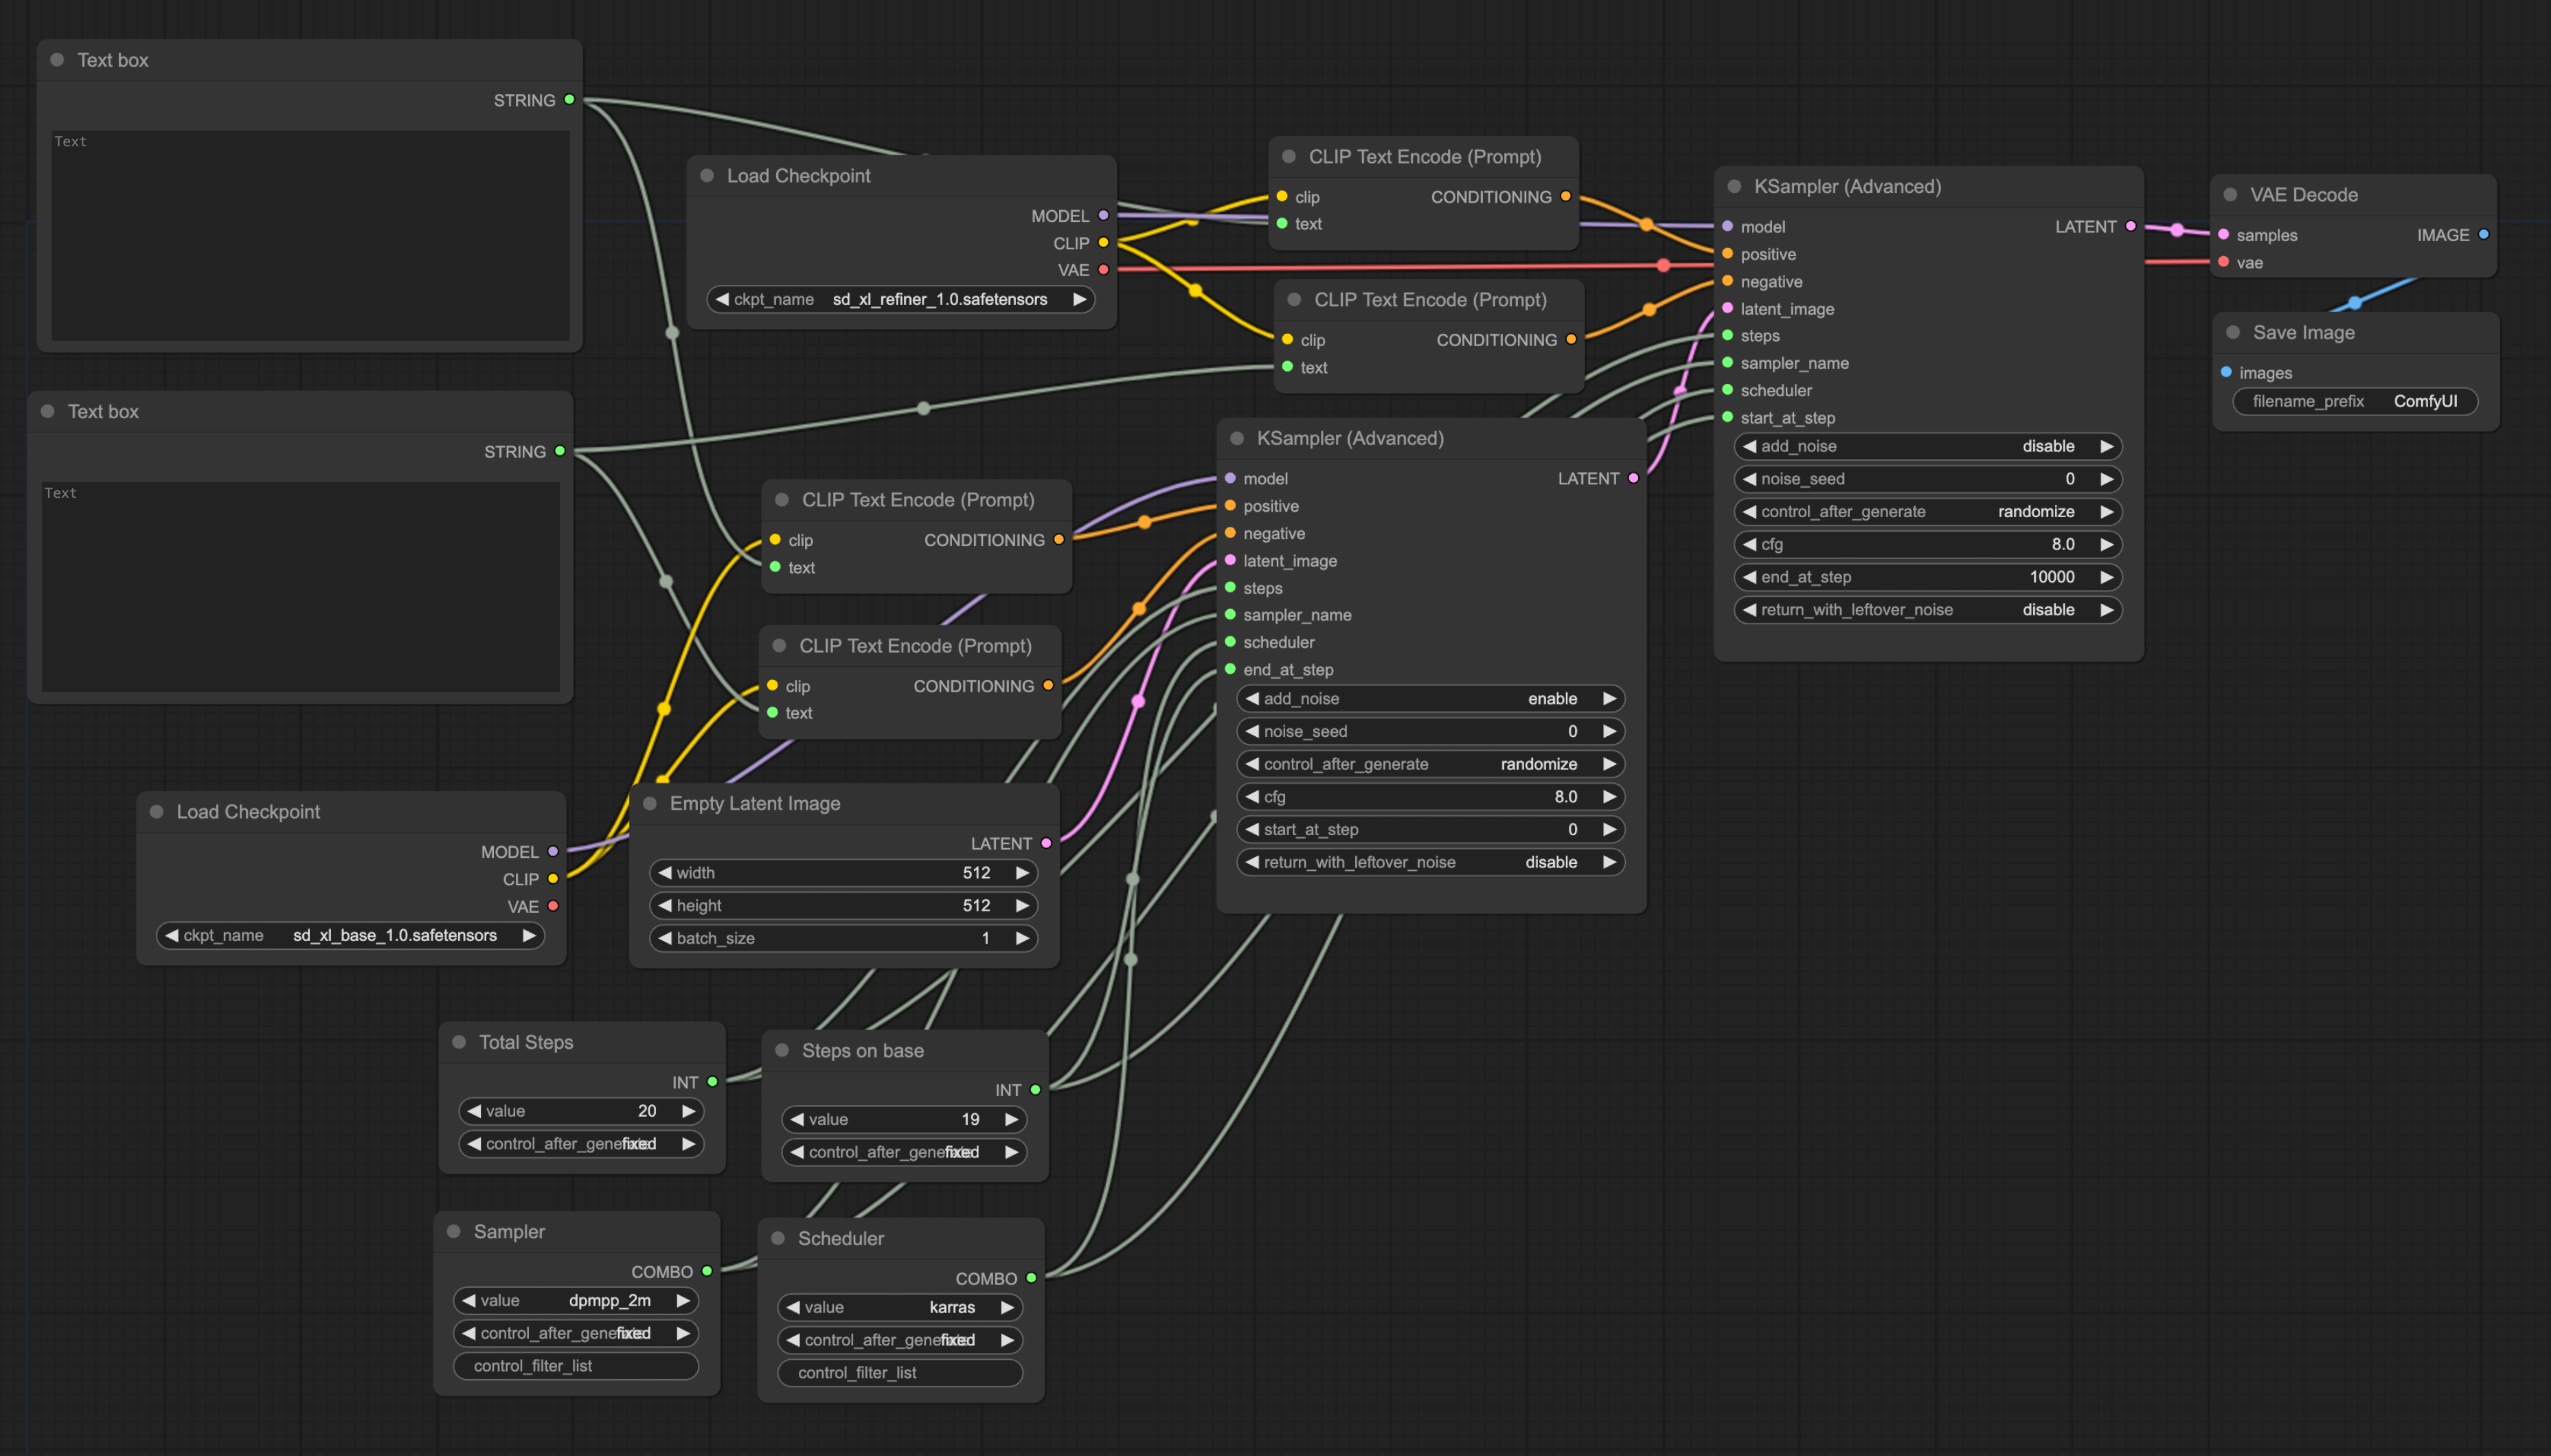Click the MODEL output label on base Load Checkpoint
Screen dimensions: 2551x1456
pyautogui.click(x=509, y=852)
